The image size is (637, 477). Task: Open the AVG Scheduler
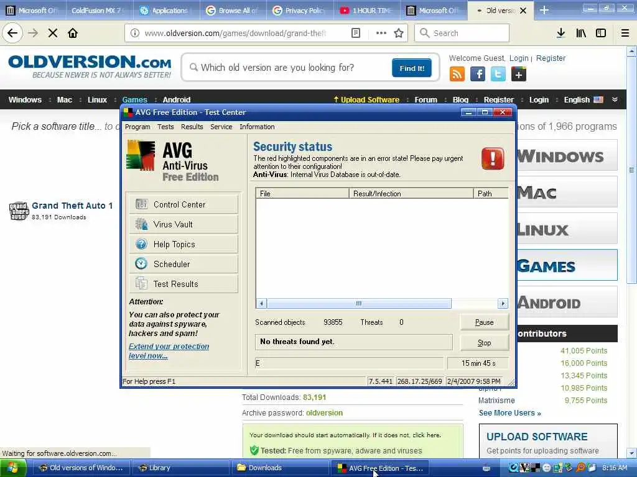[184, 264]
